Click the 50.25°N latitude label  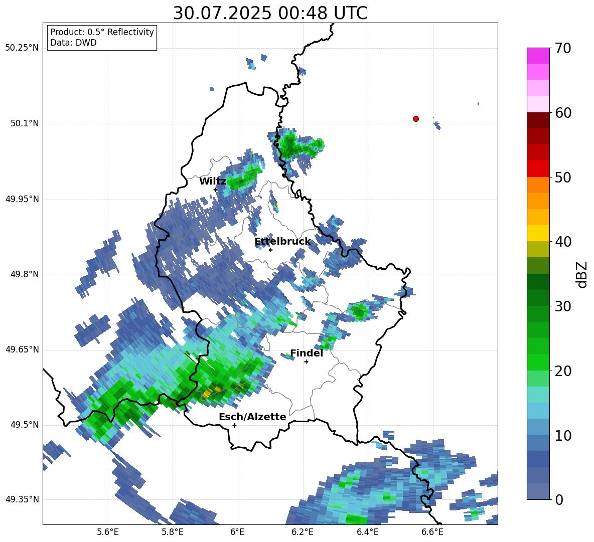point(22,48)
